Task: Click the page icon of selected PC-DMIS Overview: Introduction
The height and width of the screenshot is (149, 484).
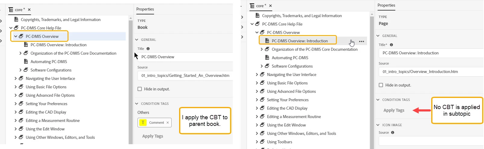Action: pos(267,41)
